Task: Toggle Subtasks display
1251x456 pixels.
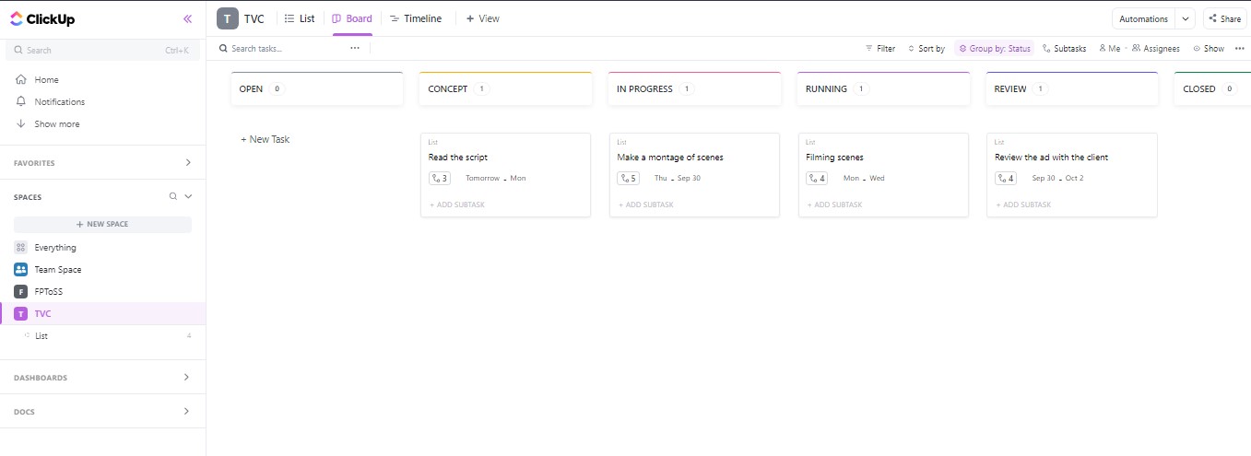Action: (1064, 49)
